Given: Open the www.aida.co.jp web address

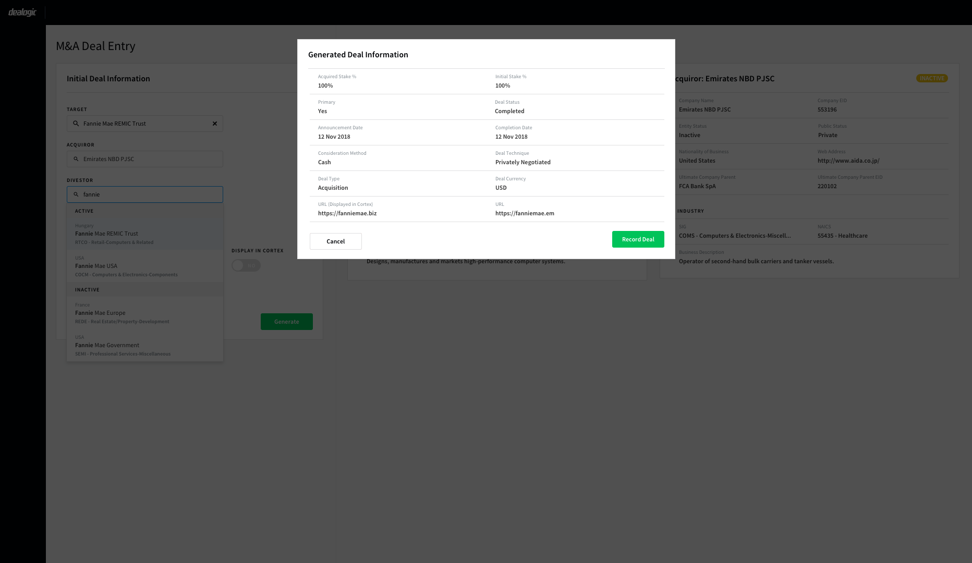Looking at the screenshot, I should pos(848,161).
